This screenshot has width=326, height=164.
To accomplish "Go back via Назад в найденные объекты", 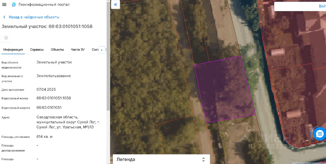I will (x=34, y=17).
